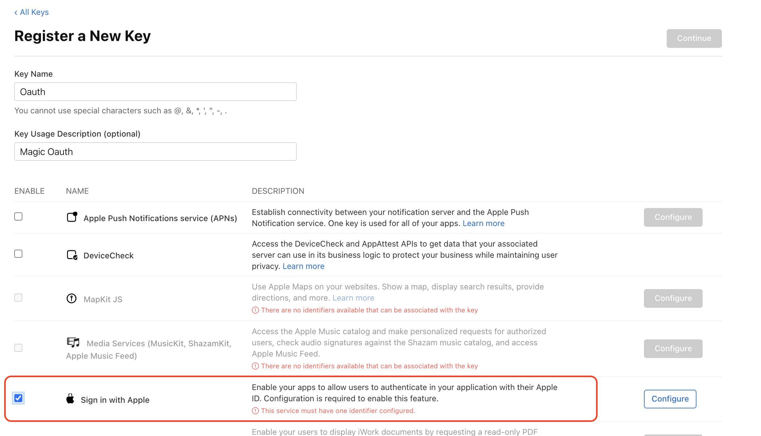
Task: Click the warning icon under MapKit JS
Action: (x=255, y=310)
